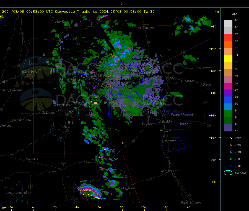
Task: Click the 'Paso_Barroso' map label
Action: click(x=169, y=171)
